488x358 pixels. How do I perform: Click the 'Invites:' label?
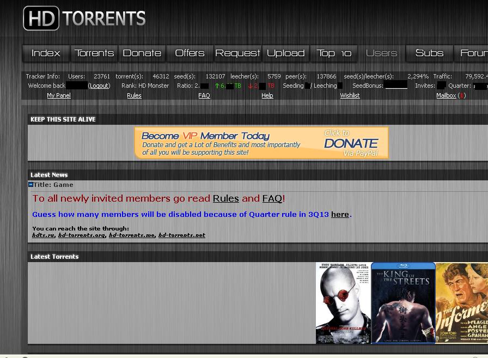425,86
